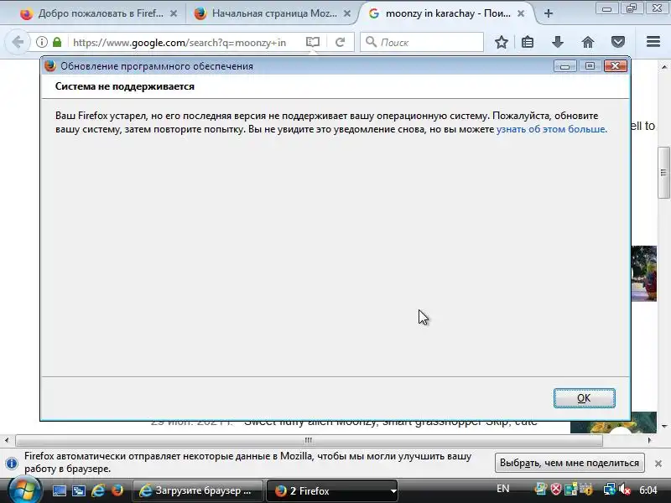
Task: Click the thumbnail image behind dialog
Action: point(643,273)
